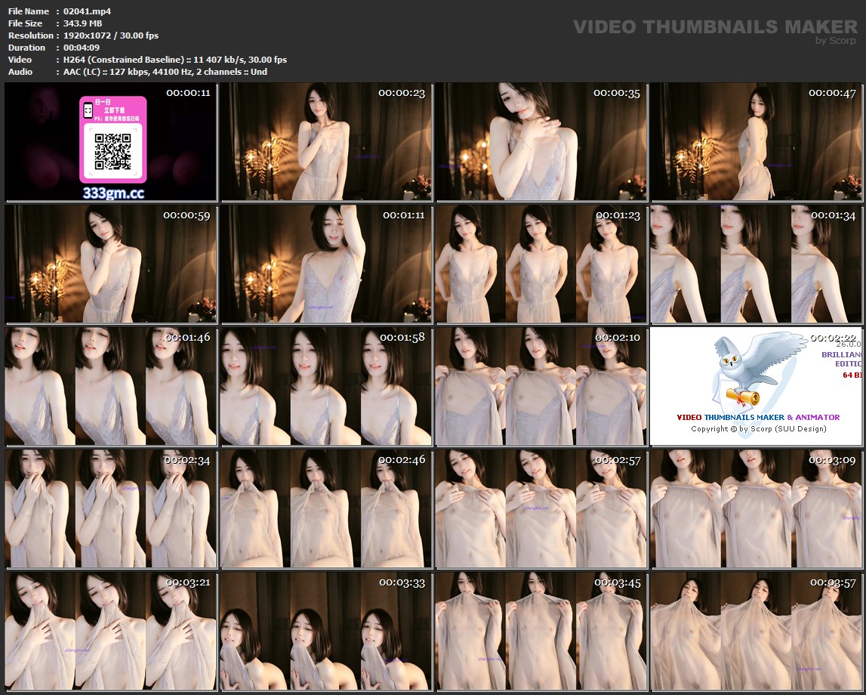
Task: Click the Copyright by Scorp (SUU Design) text
Action: (758, 428)
